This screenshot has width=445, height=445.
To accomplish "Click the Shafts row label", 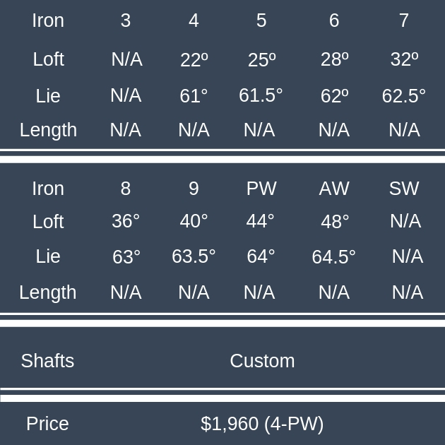I will coord(47,361).
